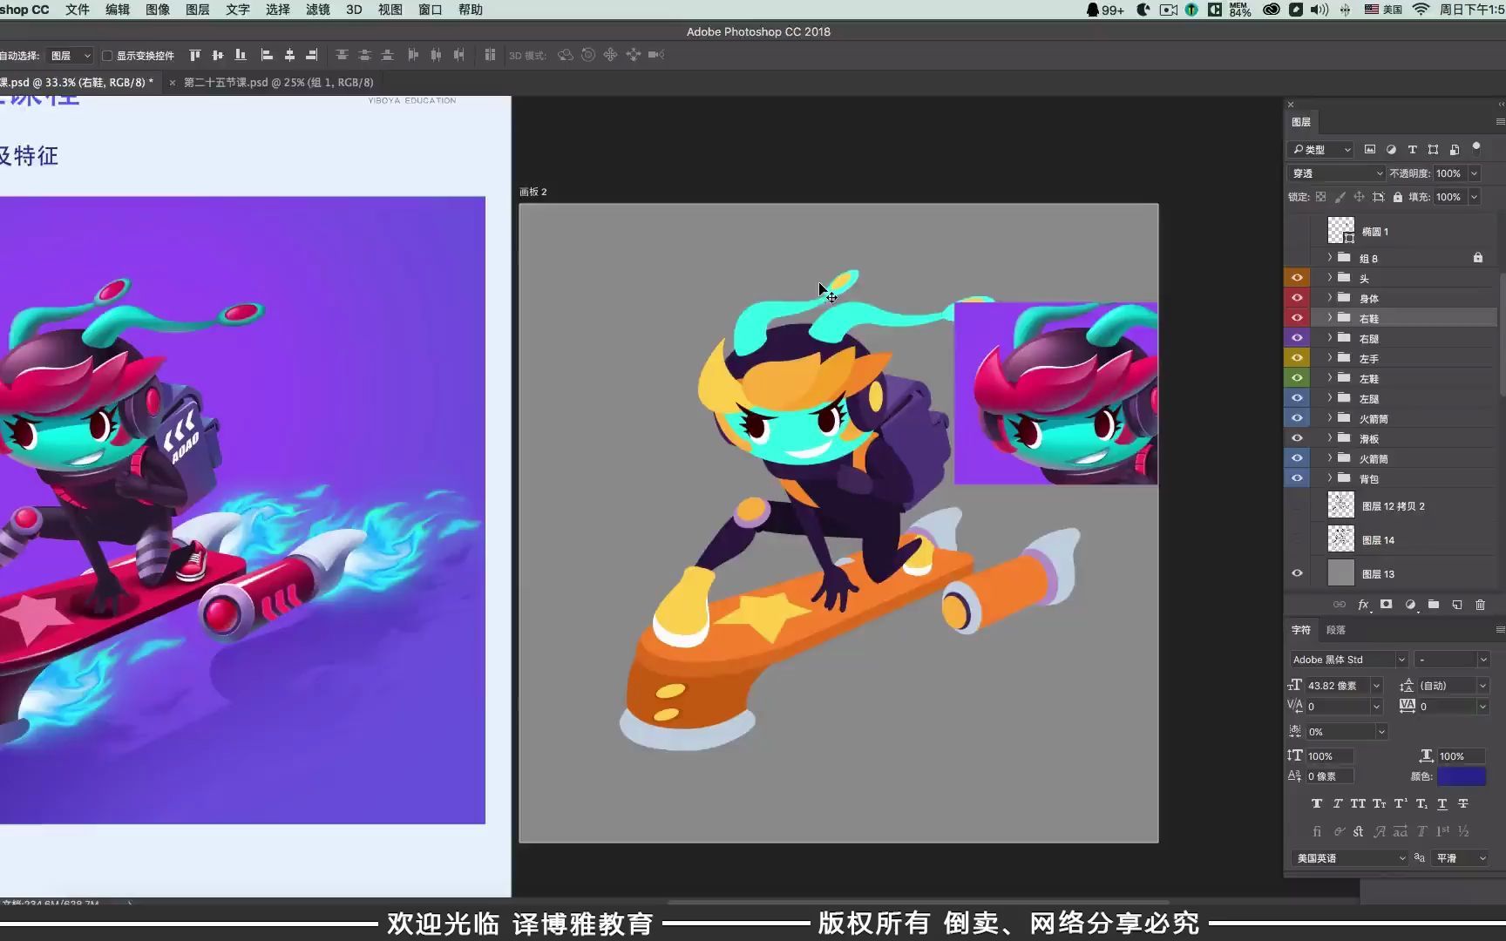Image resolution: width=1506 pixels, height=941 pixels.
Task: Open the 自动选择 图层 dropdown
Action: tap(70, 56)
